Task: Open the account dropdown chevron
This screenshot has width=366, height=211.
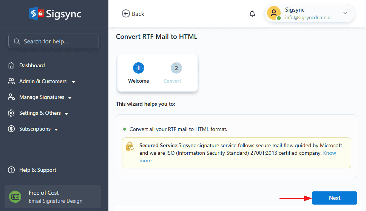Action: pos(345,13)
